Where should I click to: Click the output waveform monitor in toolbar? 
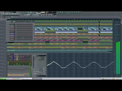(x=39, y=13)
